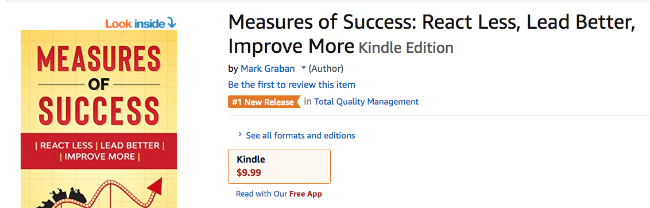Click the red upward arrow on cover
Image resolution: width=650 pixels, height=208 pixels.
tap(154, 185)
